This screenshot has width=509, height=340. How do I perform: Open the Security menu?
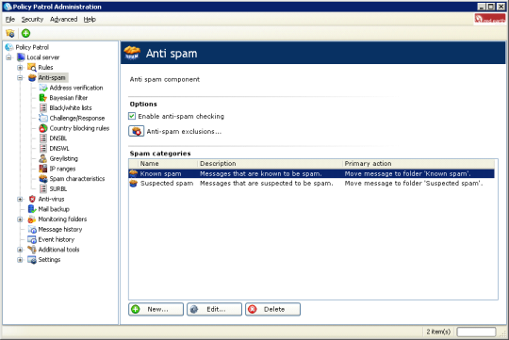[x=32, y=20]
